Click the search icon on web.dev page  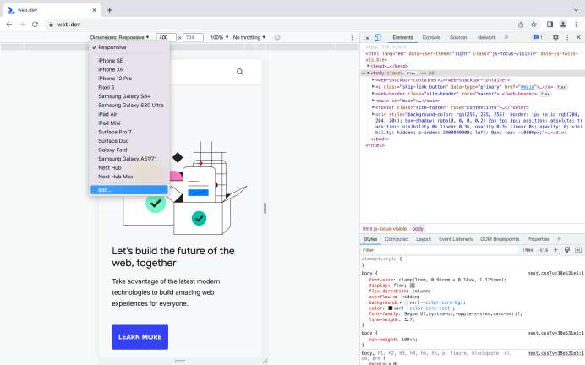pyautogui.click(x=240, y=72)
